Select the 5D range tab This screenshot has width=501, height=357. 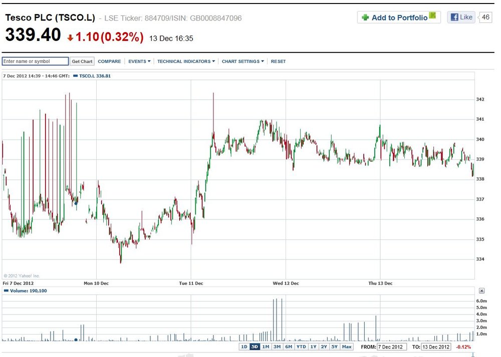pyautogui.click(x=255, y=347)
